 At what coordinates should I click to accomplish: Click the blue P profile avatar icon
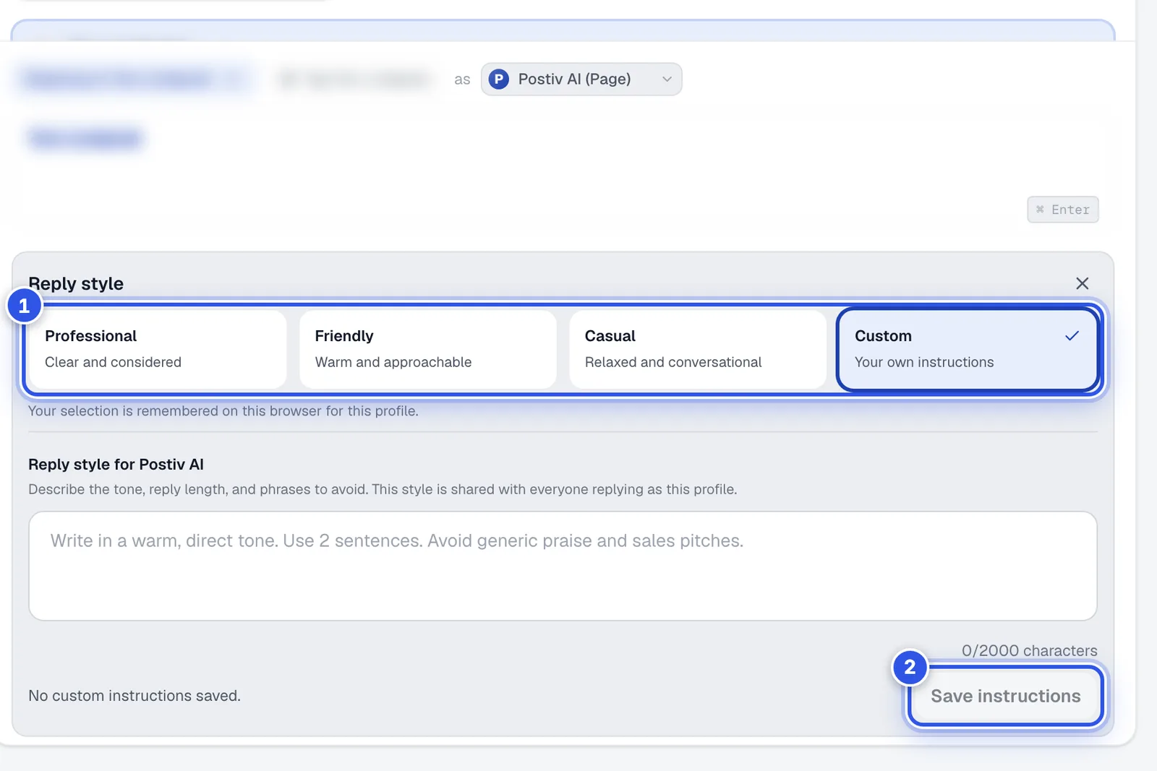tap(499, 79)
